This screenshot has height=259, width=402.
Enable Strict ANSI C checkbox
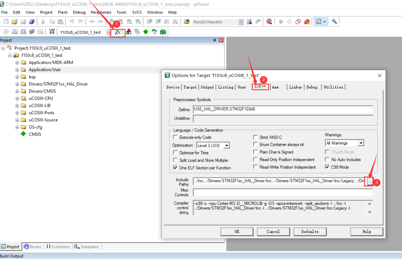pyautogui.click(x=255, y=137)
